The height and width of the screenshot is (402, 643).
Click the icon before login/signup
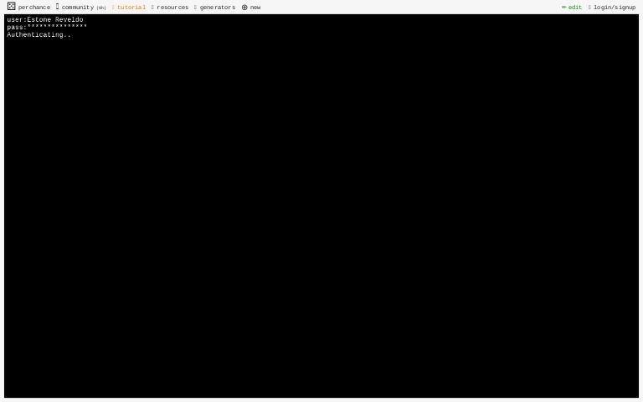(589, 8)
